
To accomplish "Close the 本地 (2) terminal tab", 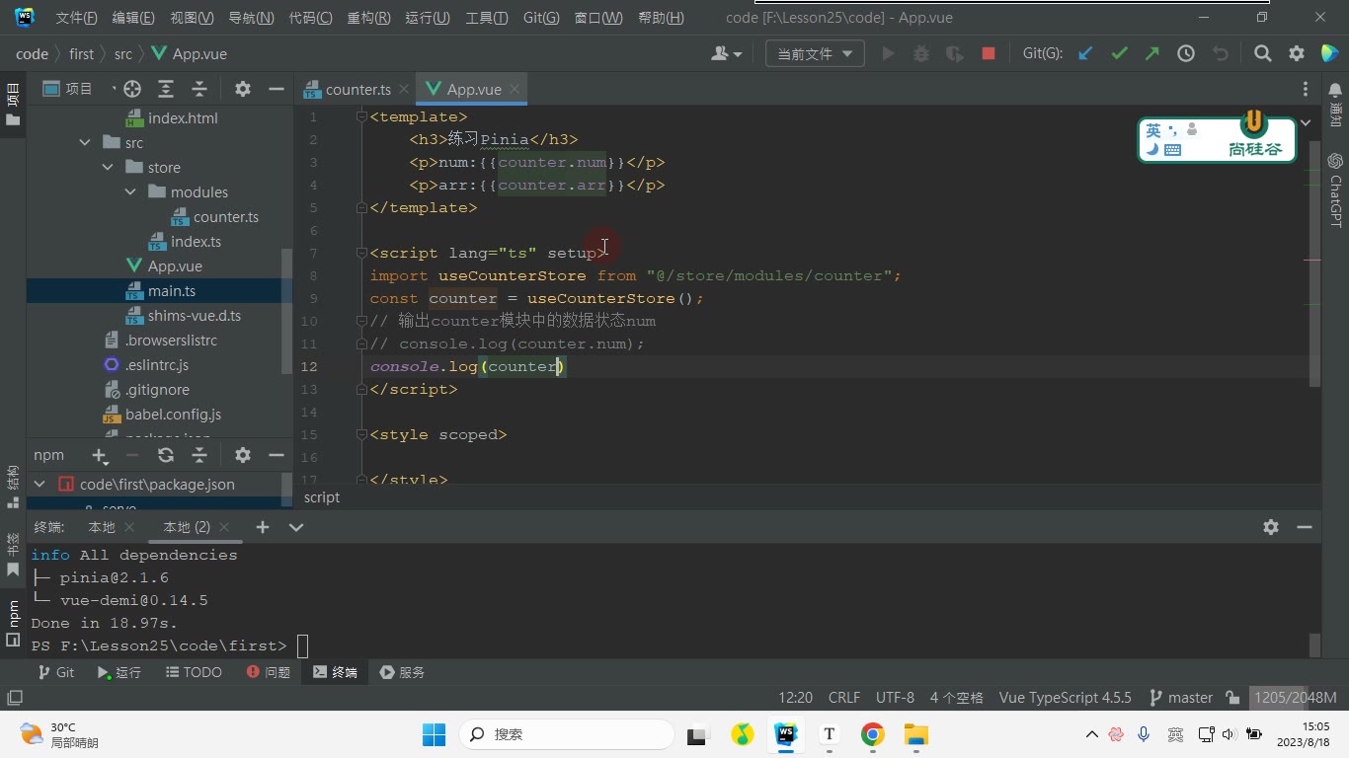I will (x=224, y=527).
